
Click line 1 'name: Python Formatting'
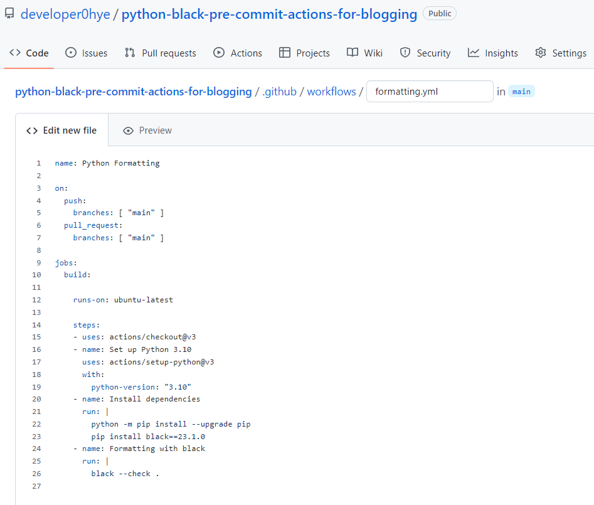[107, 163]
